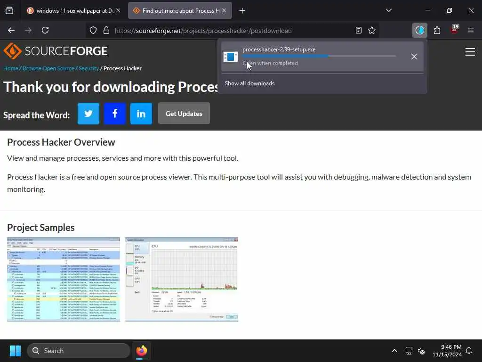This screenshot has width=482, height=362.
Task: Share on LinkedIn button
Action: [x=141, y=114]
